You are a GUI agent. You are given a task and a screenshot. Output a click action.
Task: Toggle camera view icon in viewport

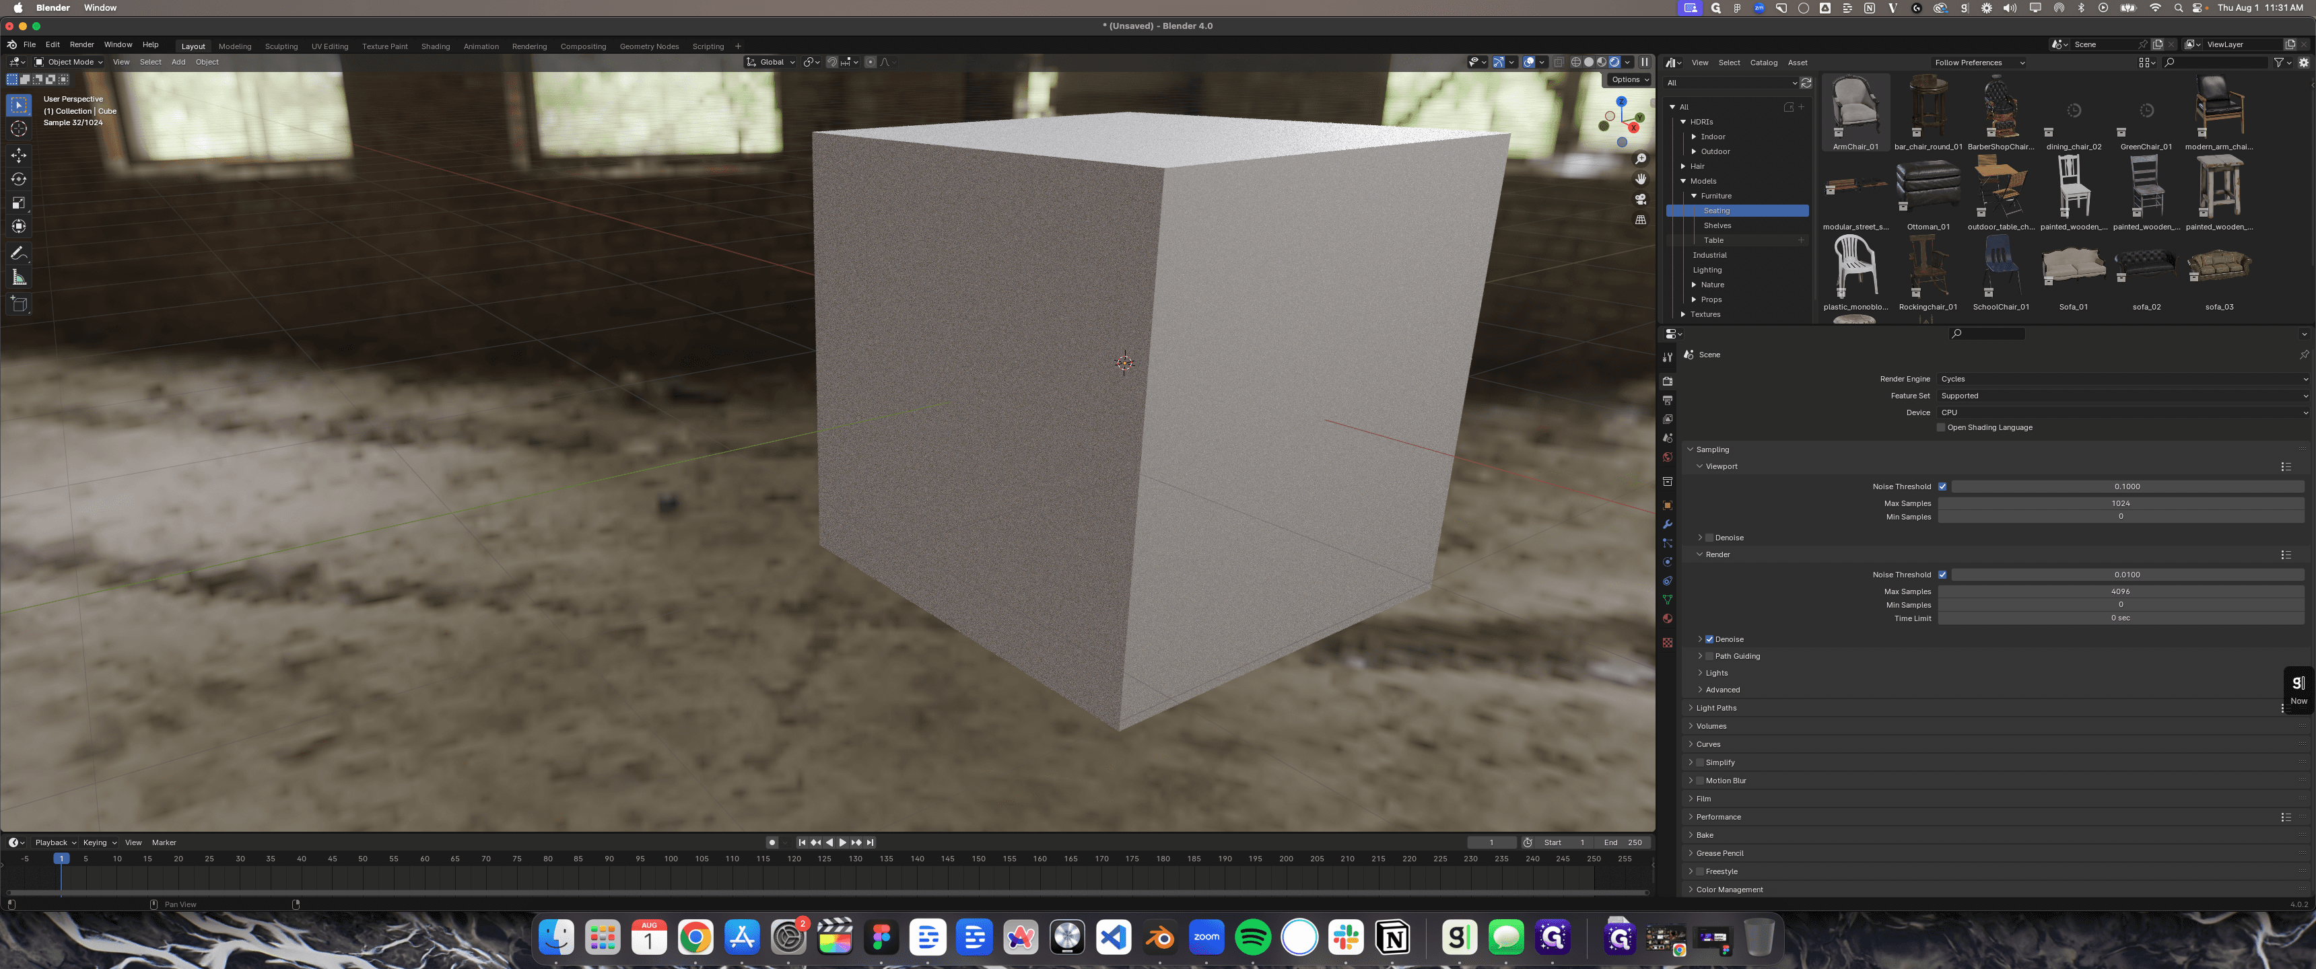pos(1641,200)
